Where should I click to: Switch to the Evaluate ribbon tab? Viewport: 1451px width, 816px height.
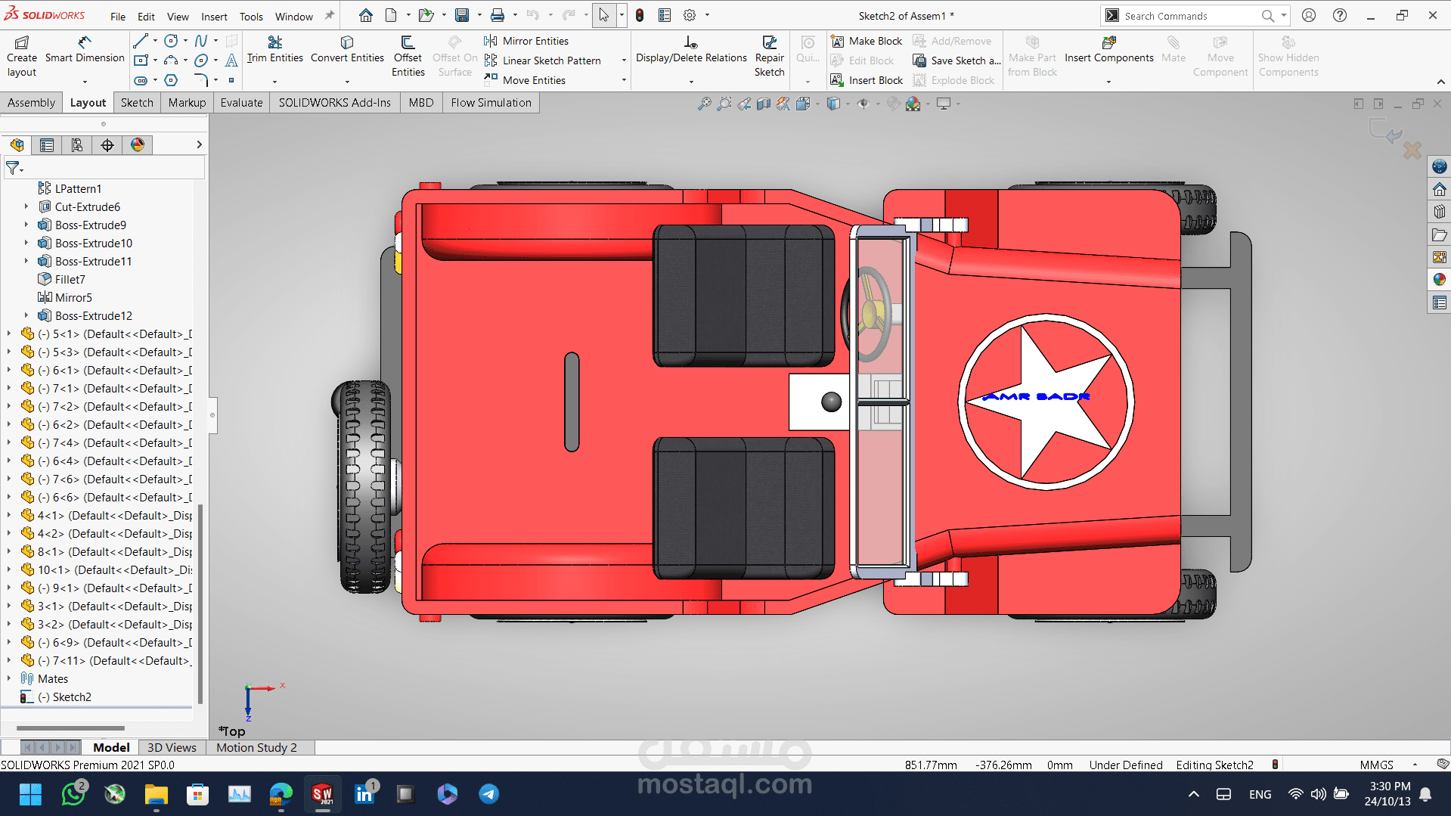pyautogui.click(x=241, y=103)
